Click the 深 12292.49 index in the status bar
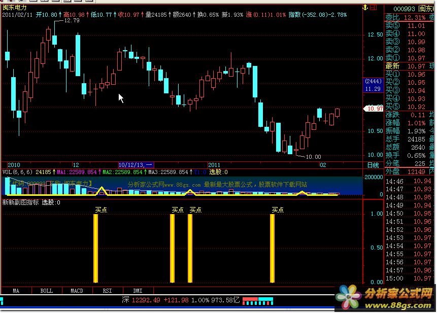This screenshot has height=313, width=437. point(141,300)
